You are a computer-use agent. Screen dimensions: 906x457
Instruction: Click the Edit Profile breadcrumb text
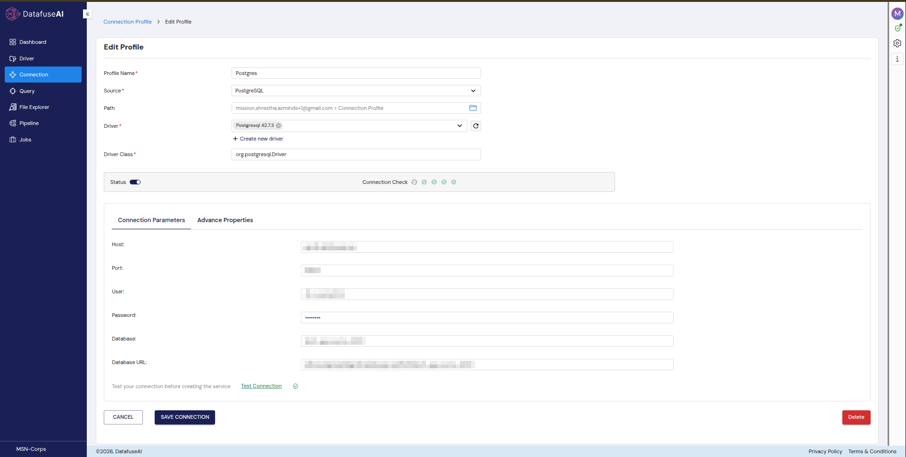(178, 22)
